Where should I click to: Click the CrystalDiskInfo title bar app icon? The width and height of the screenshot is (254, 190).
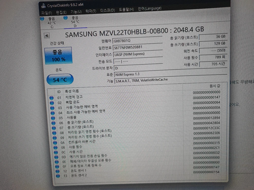pos(43,6)
